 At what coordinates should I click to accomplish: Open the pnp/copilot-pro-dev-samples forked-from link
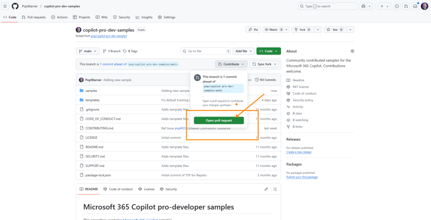[109, 36]
